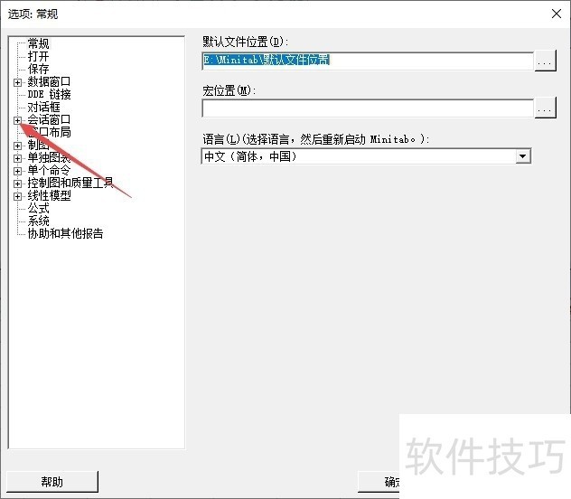Expand the 线性模型 tree node

pos(17,196)
